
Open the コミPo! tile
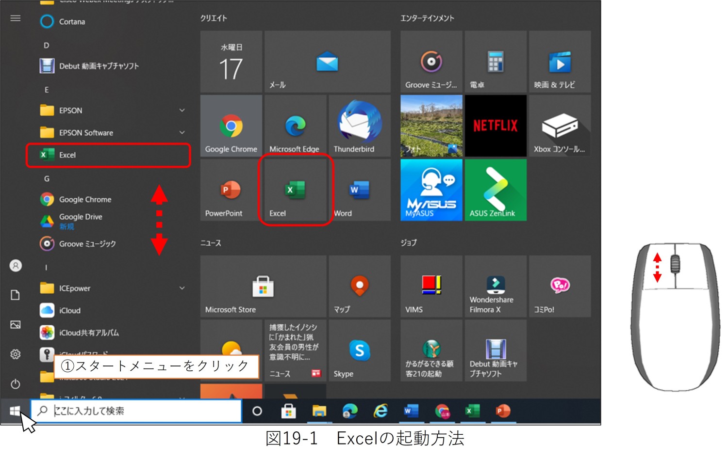point(560,286)
